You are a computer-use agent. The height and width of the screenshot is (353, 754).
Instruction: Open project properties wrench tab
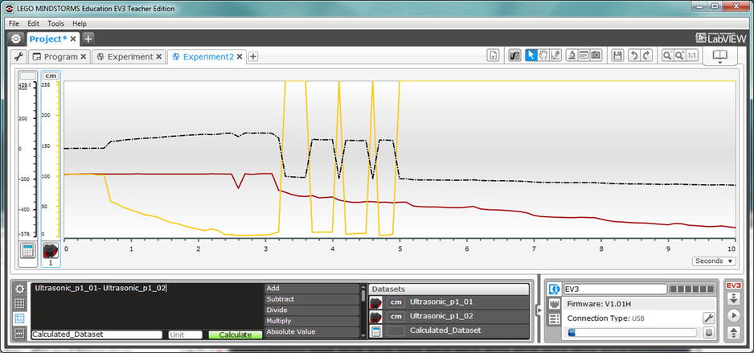pos(18,57)
